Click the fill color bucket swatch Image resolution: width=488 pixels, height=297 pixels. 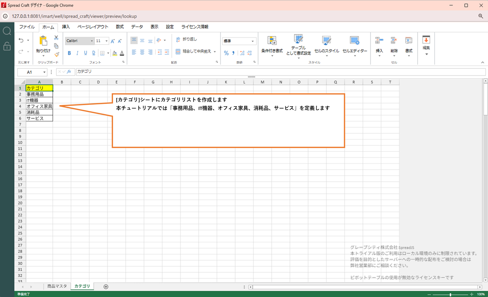point(114,53)
